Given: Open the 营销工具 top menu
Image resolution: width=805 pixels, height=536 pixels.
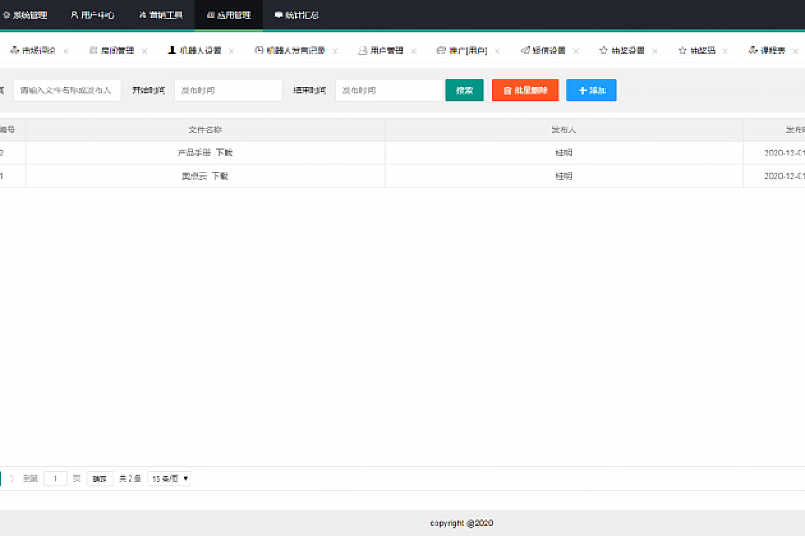Looking at the screenshot, I should click(x=161, y=15).
